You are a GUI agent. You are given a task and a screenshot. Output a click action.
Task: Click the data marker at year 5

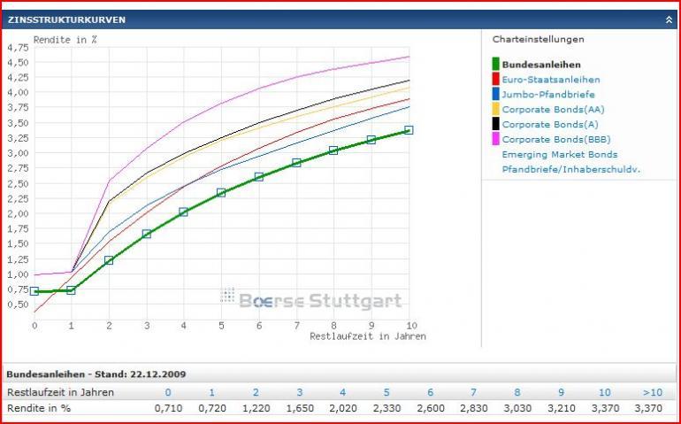[x=221, y=192]
